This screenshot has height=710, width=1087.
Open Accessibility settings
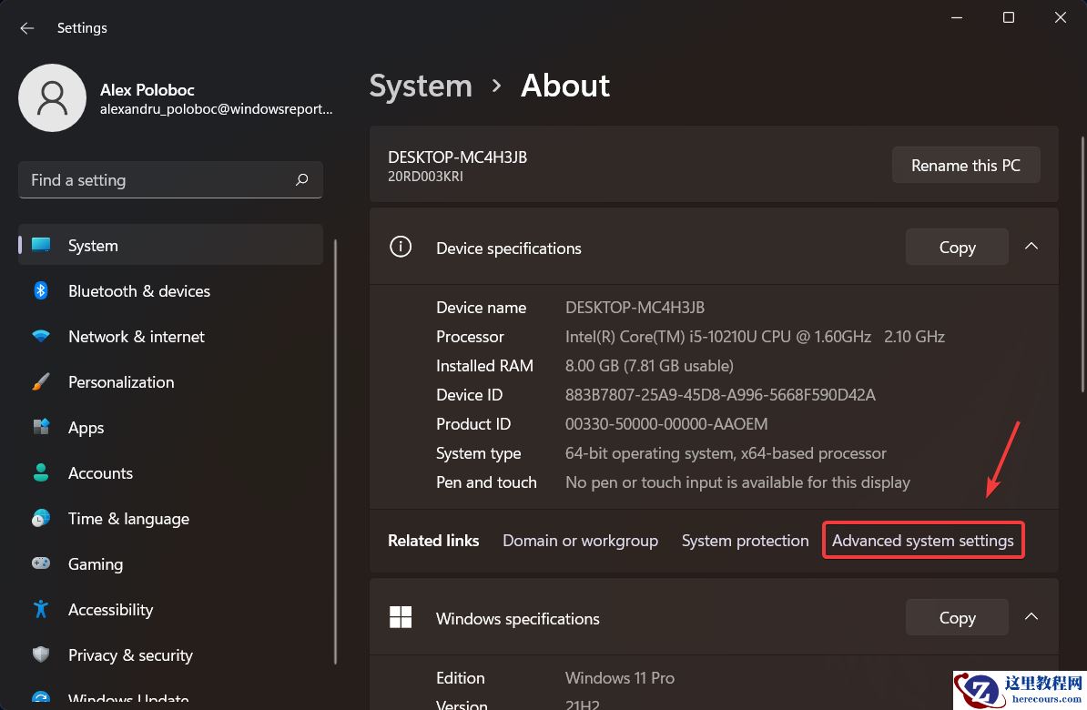pyautogui.click(x=109, y=609)
